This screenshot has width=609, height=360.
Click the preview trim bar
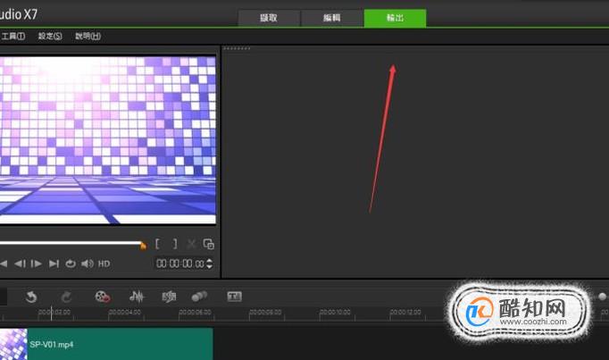71,243
